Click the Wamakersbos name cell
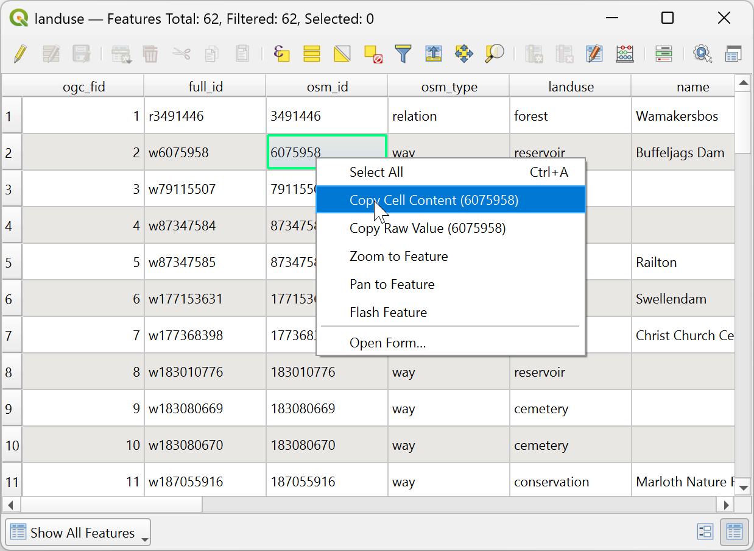This screenshot has width=754, height=551. point(683,116)
